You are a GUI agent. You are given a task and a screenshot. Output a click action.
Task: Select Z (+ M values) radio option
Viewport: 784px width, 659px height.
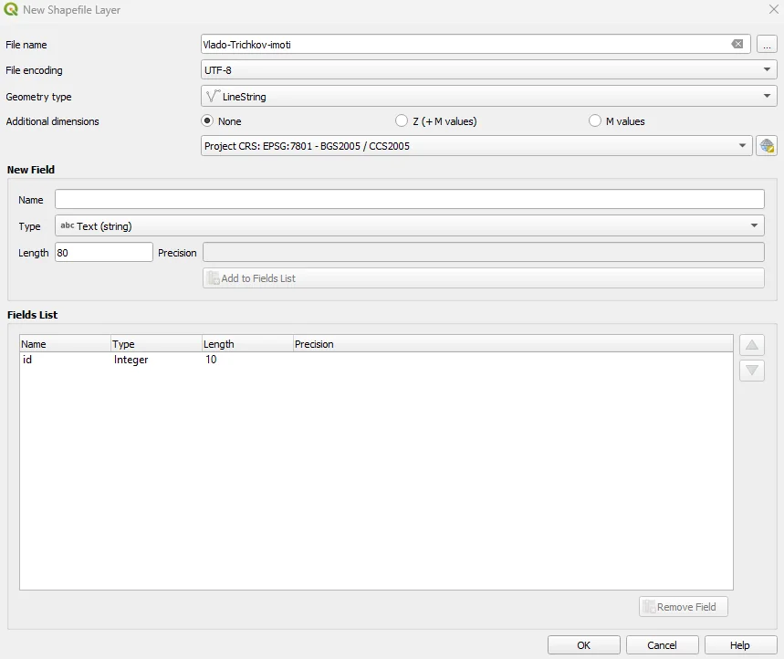coord(402,121)
